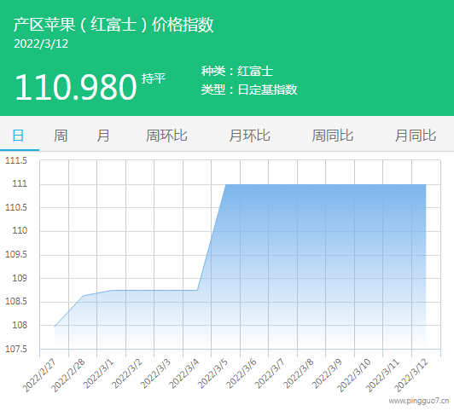Click the 111 y-axis label

tap(20, 183)
